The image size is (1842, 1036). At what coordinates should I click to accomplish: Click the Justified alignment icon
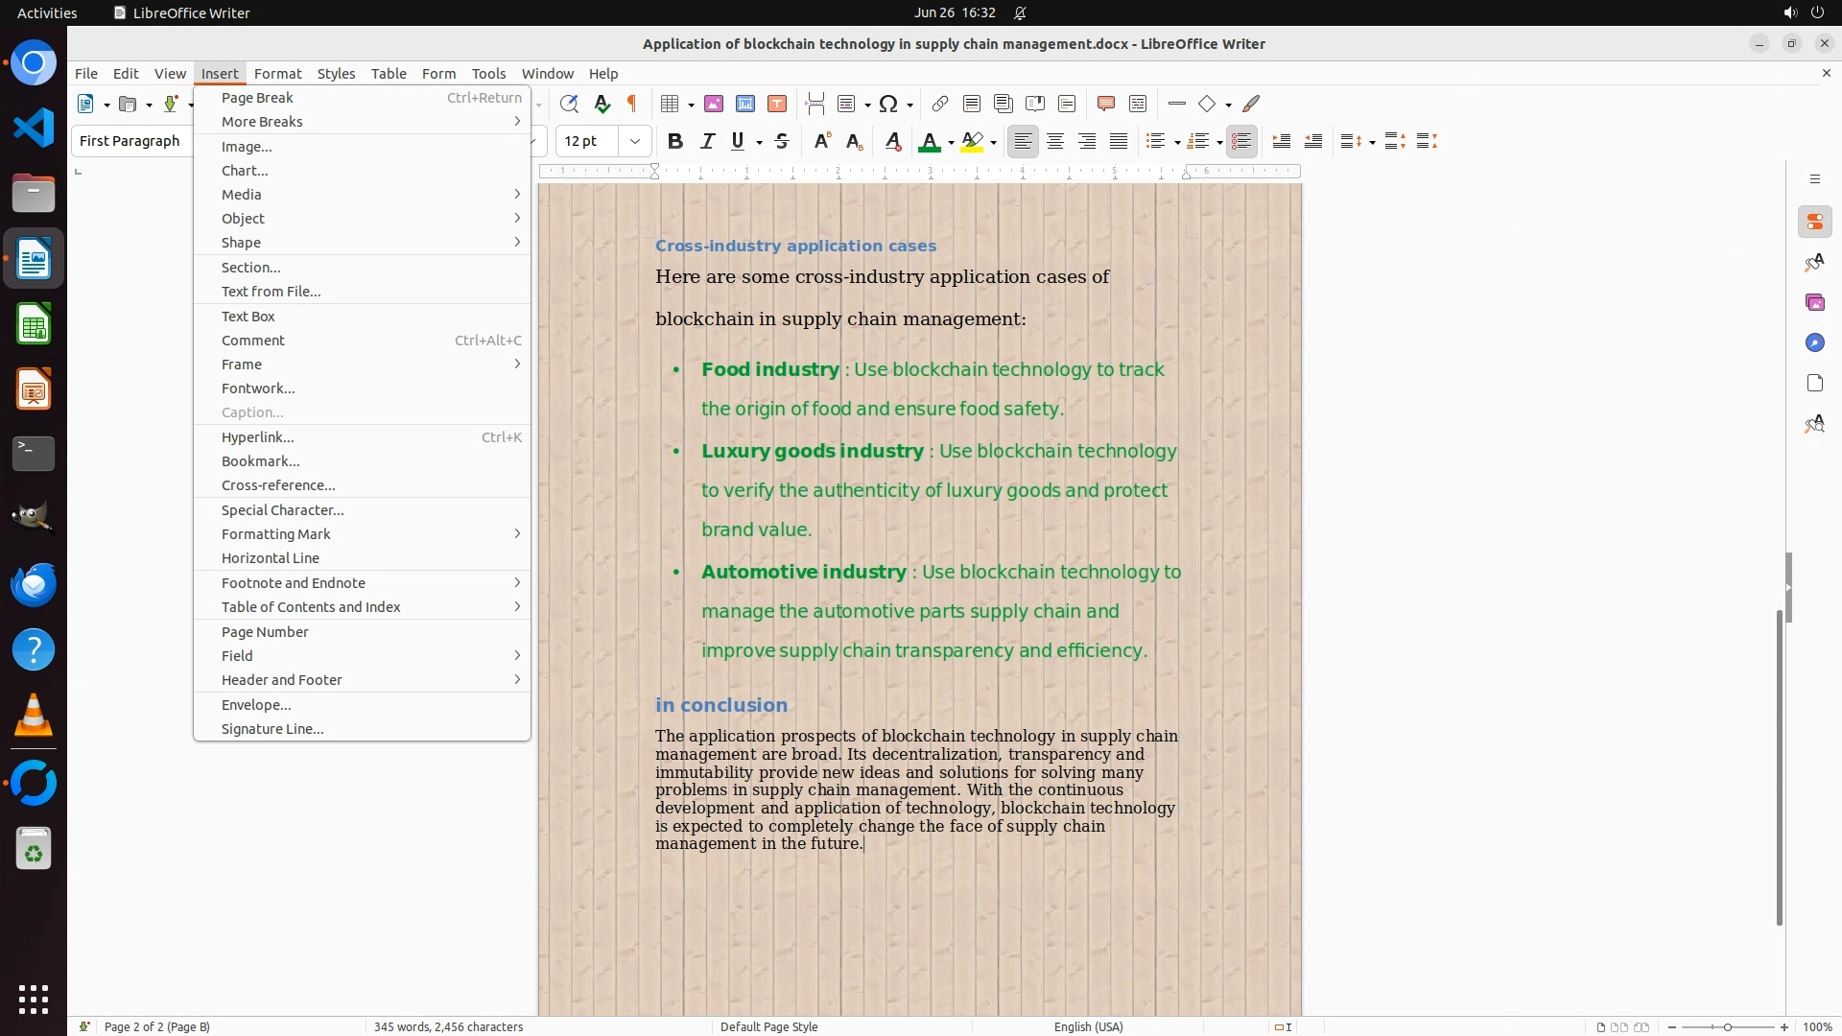point(1119,142)
